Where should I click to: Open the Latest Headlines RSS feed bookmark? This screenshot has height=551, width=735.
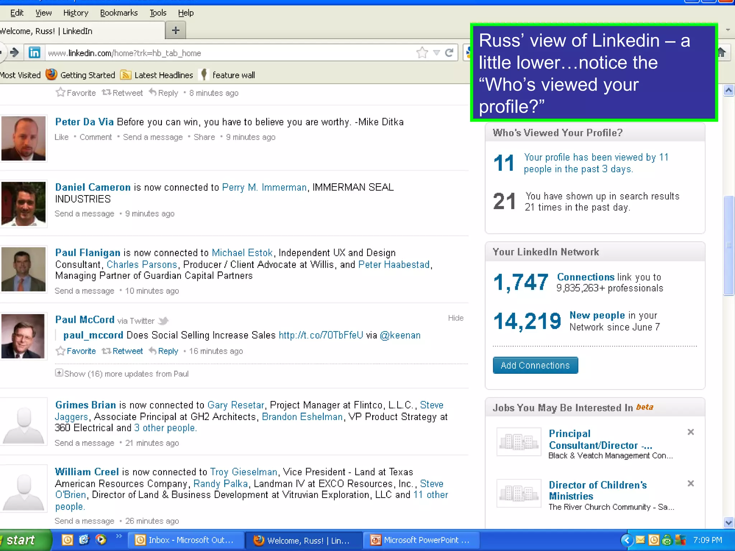157,75
